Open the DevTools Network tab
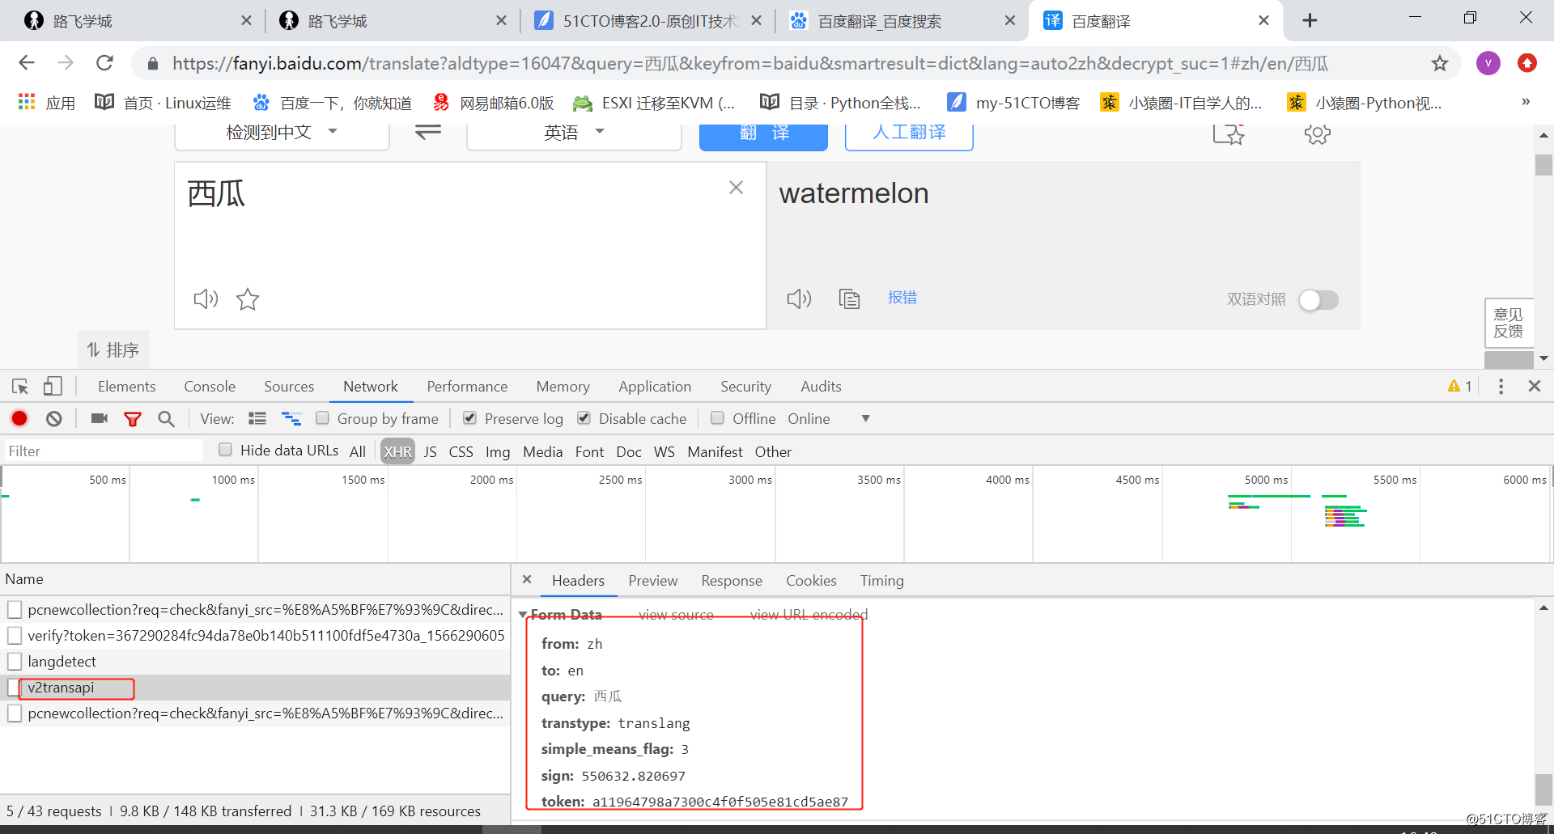The width and height of the screenshot is (1554, 834). (371, 387)
